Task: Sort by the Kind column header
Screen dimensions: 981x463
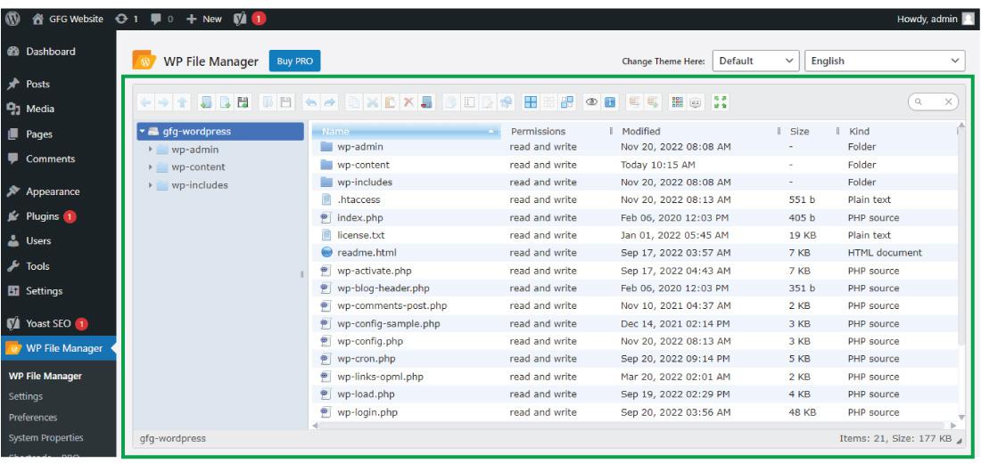Action: [860, 131]
